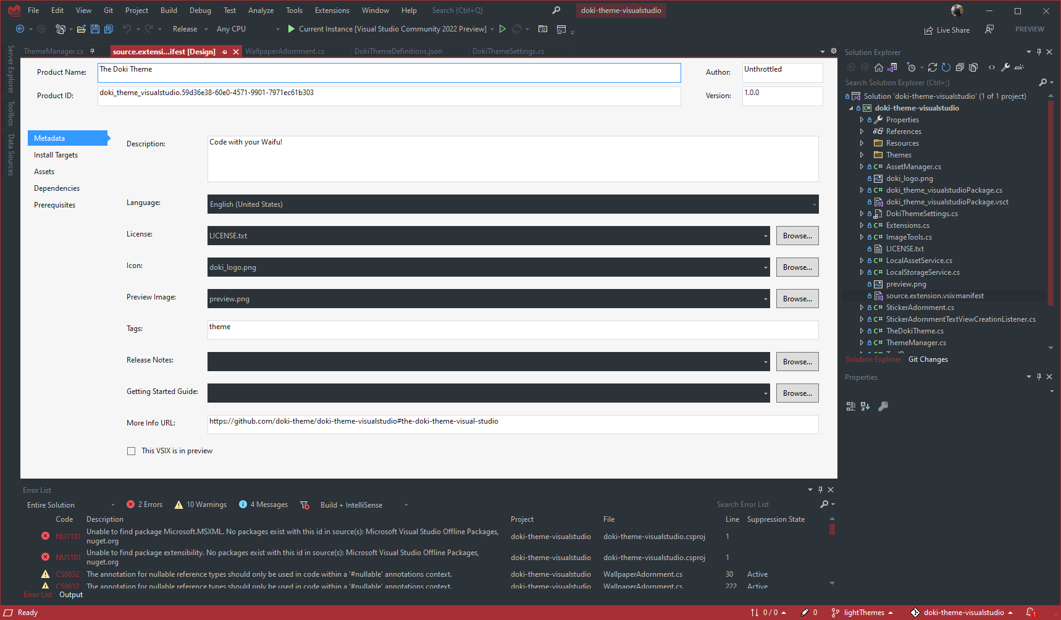The image size is (1061, 620).
Task: Click the Live Share icon
Action: click(928, 30)
